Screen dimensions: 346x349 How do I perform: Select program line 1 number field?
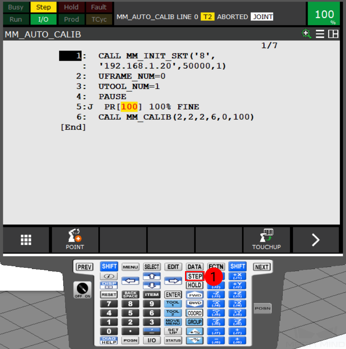71,55
